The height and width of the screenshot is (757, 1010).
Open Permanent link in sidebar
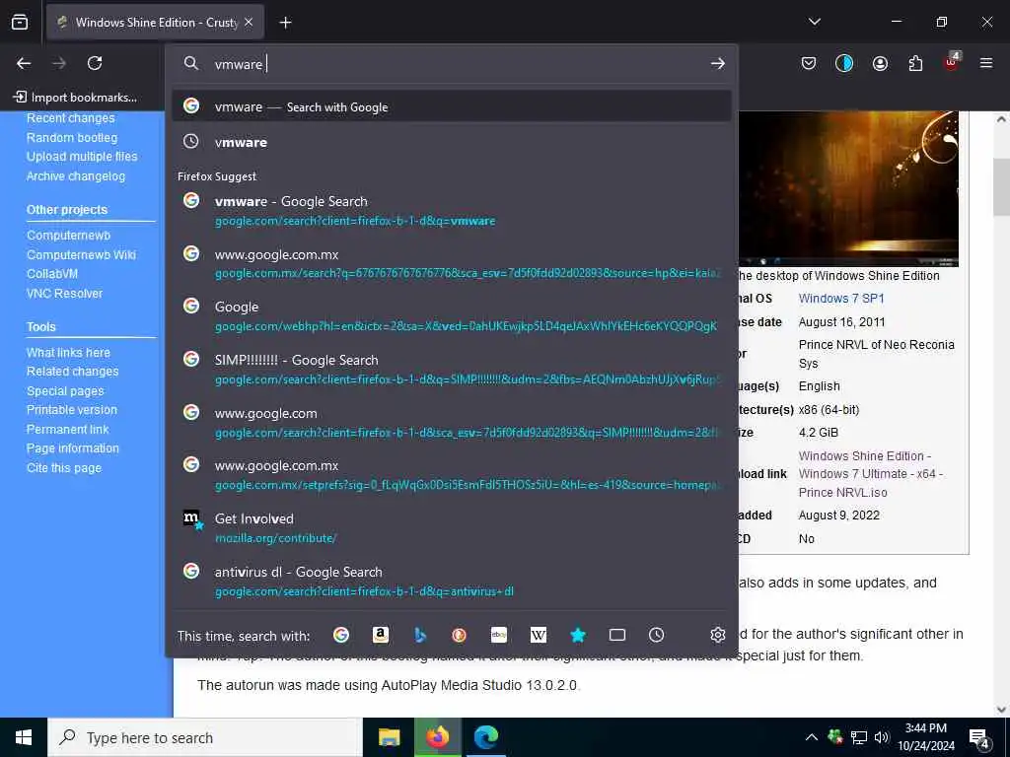[x=68, y=429]
